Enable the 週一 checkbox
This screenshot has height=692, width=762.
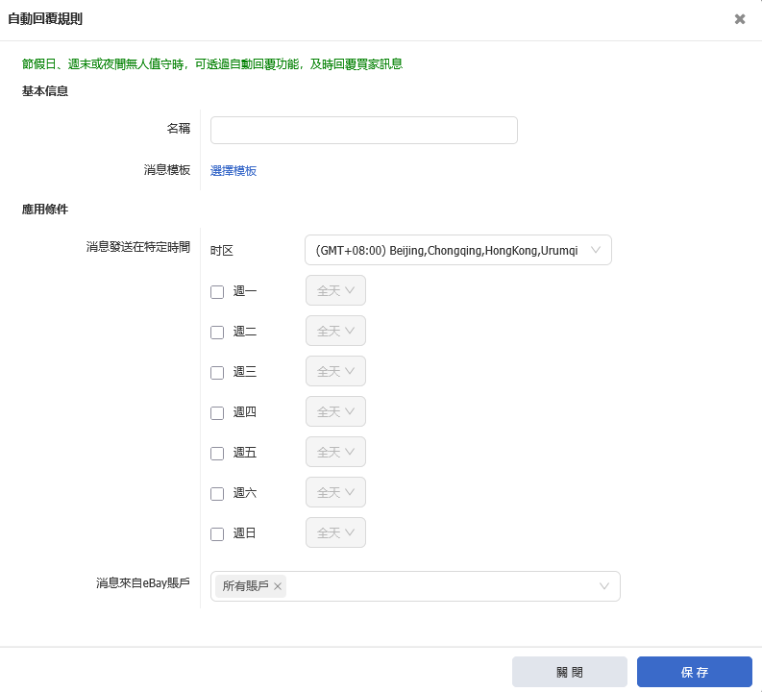[217, 292]
